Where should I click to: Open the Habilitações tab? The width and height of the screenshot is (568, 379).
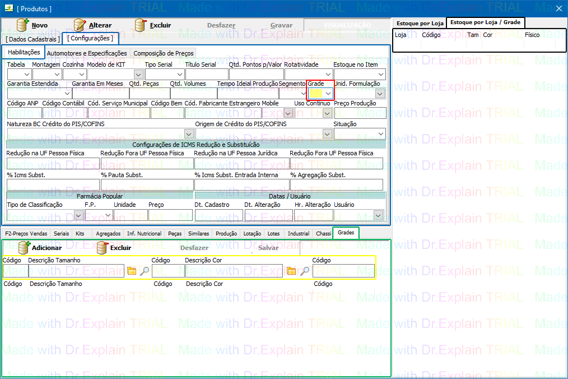pos(24,52)
